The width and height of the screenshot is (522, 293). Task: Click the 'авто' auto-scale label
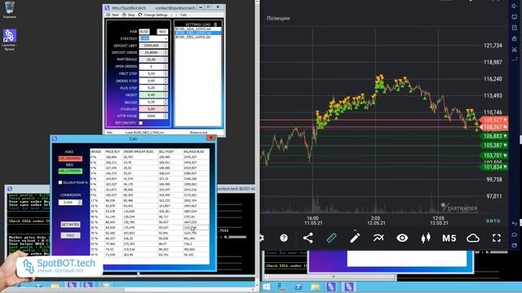pyautogui.click(x=493, y=221)
